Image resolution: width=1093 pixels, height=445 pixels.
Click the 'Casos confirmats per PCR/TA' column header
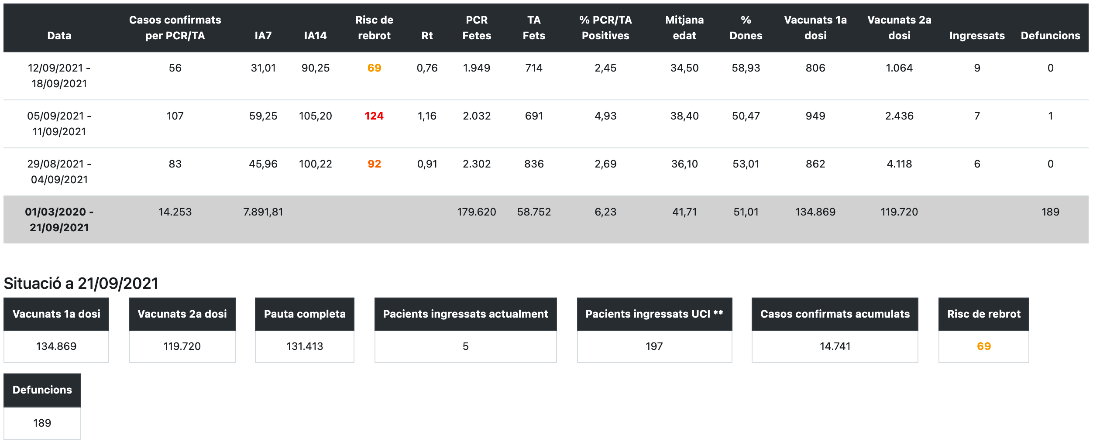click(x=175, y=28)
